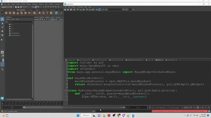Toggle select by hierarchy mode
The width and height of the screenshot is (211, 118).
pos(33,7)
